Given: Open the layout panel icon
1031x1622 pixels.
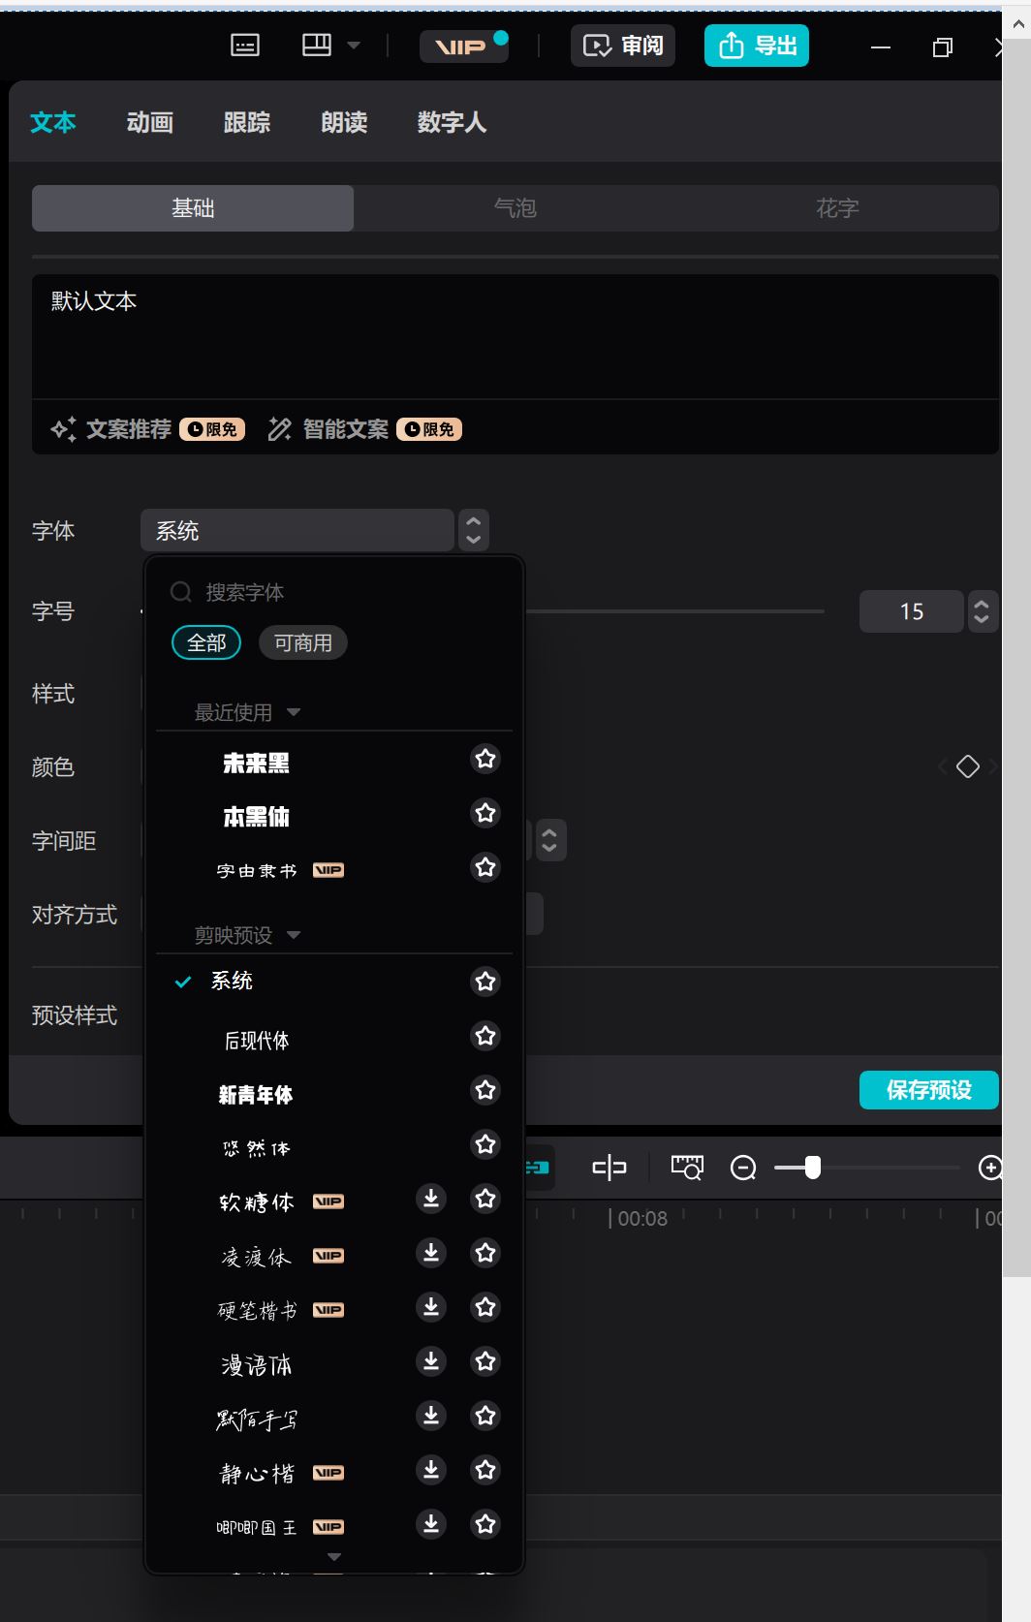Looking at the screenshot, I should point(317,46).
